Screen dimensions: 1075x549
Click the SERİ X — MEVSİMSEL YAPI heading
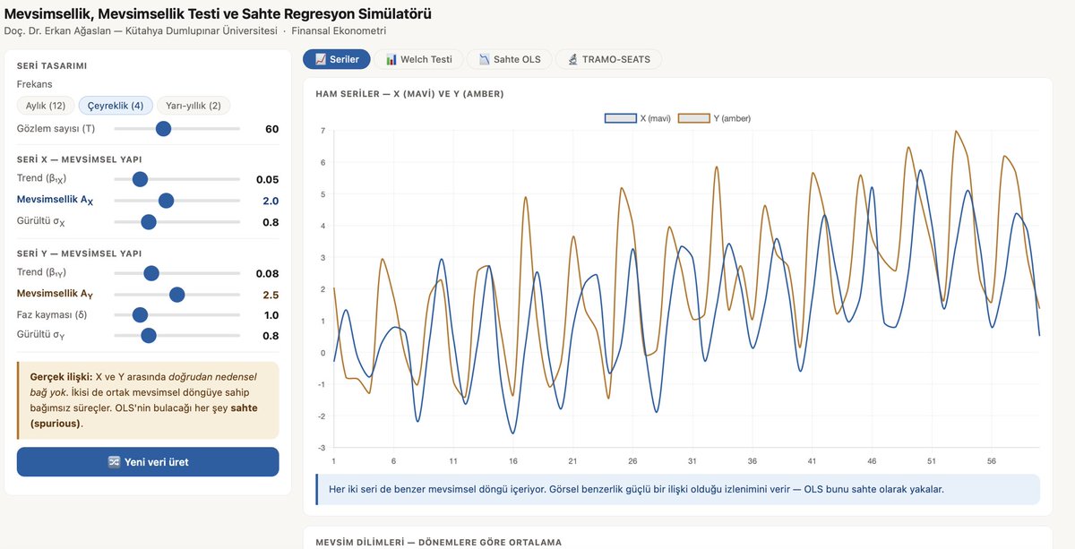point(79,159)
